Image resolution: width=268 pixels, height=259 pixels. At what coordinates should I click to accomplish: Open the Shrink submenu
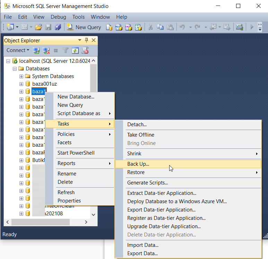[x=188, y=154]
